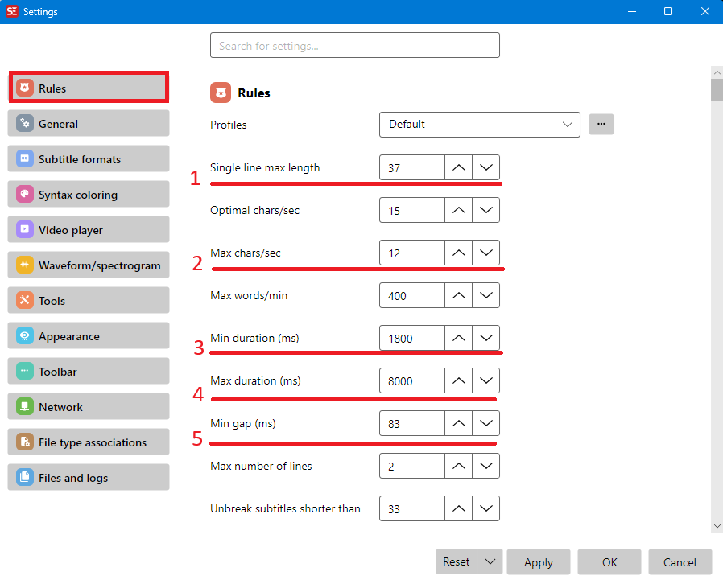Decrease Max number of lines value
Viewport: 723px width, 580px height.
(486, 466)
